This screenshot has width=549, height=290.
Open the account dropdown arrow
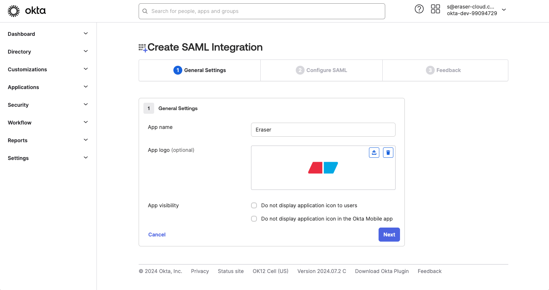click(x=504, y=10)
